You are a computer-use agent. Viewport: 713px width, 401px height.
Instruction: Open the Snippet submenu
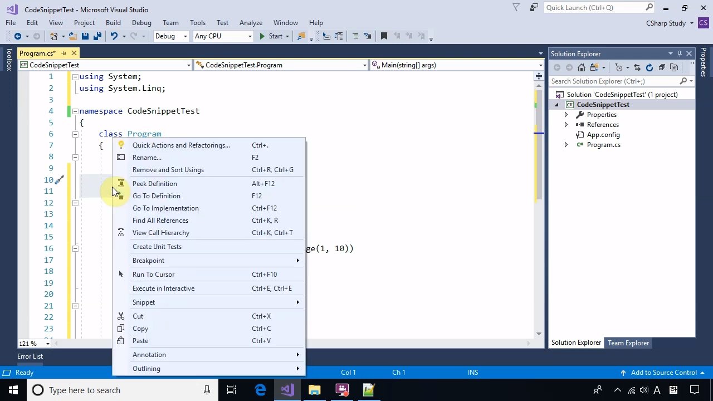tap(209, 302)
